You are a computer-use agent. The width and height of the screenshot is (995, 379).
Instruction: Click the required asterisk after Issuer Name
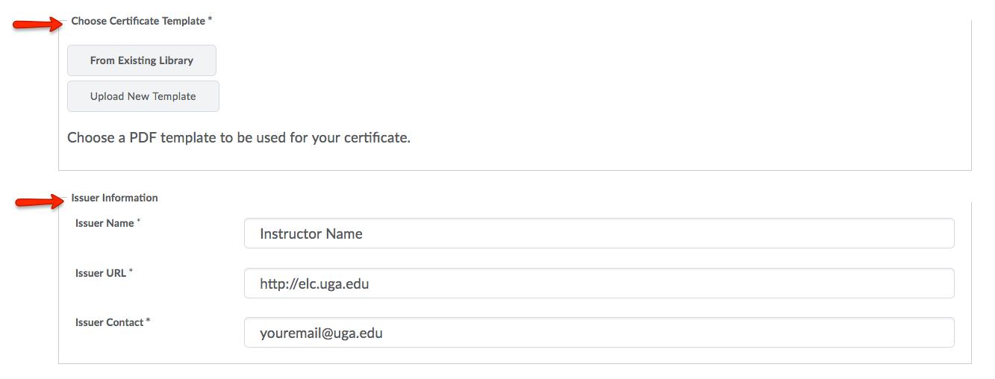click(139, 222)
